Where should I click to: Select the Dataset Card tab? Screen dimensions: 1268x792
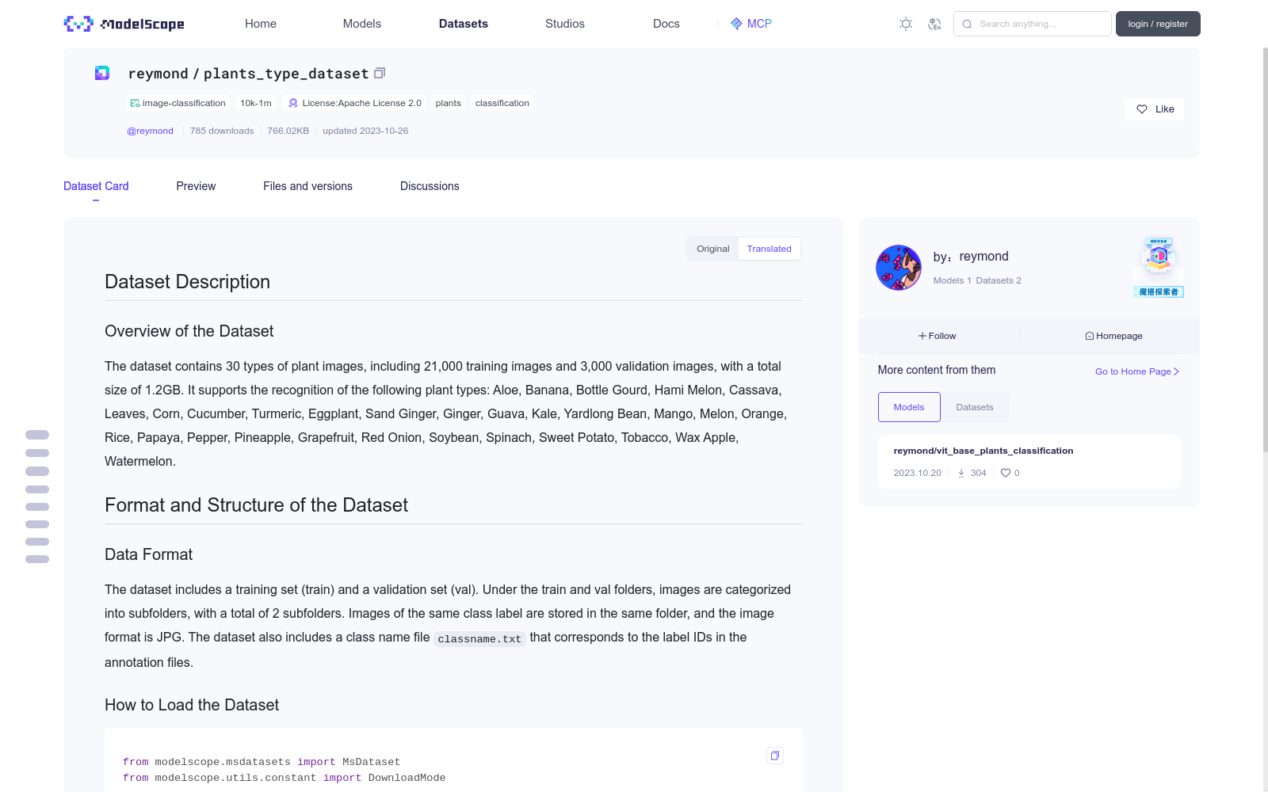click(96, 186)
